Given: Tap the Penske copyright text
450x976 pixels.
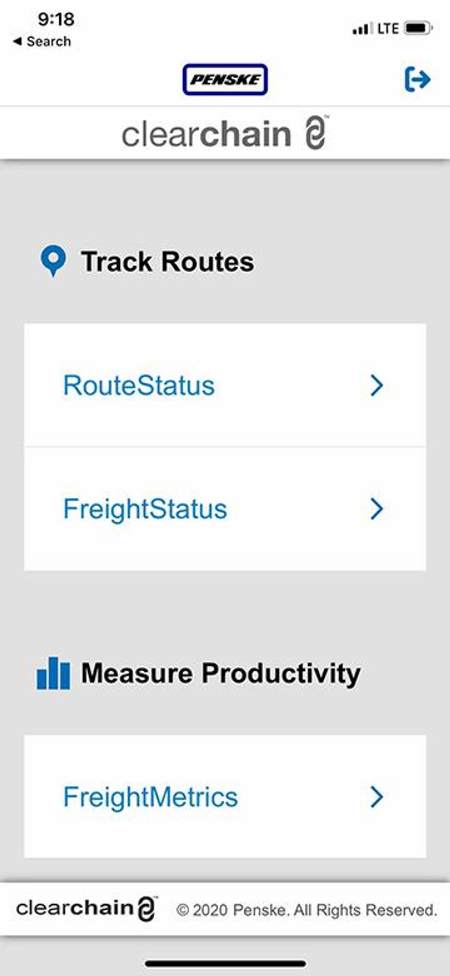Looking at the screenshot, I should 307,910.
